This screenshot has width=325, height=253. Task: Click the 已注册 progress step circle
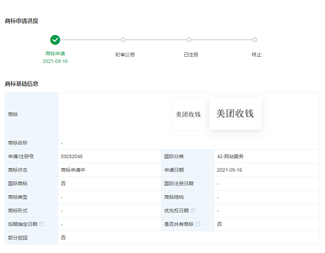[x=189, y=40]
